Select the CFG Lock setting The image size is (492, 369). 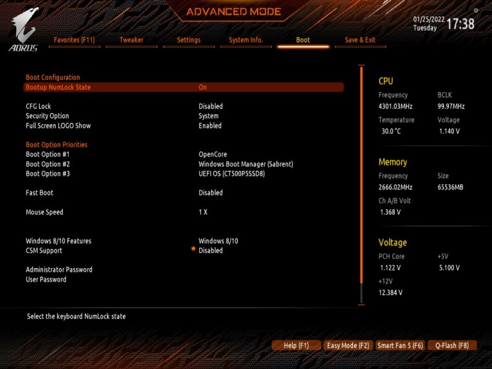tap(38, 106)
